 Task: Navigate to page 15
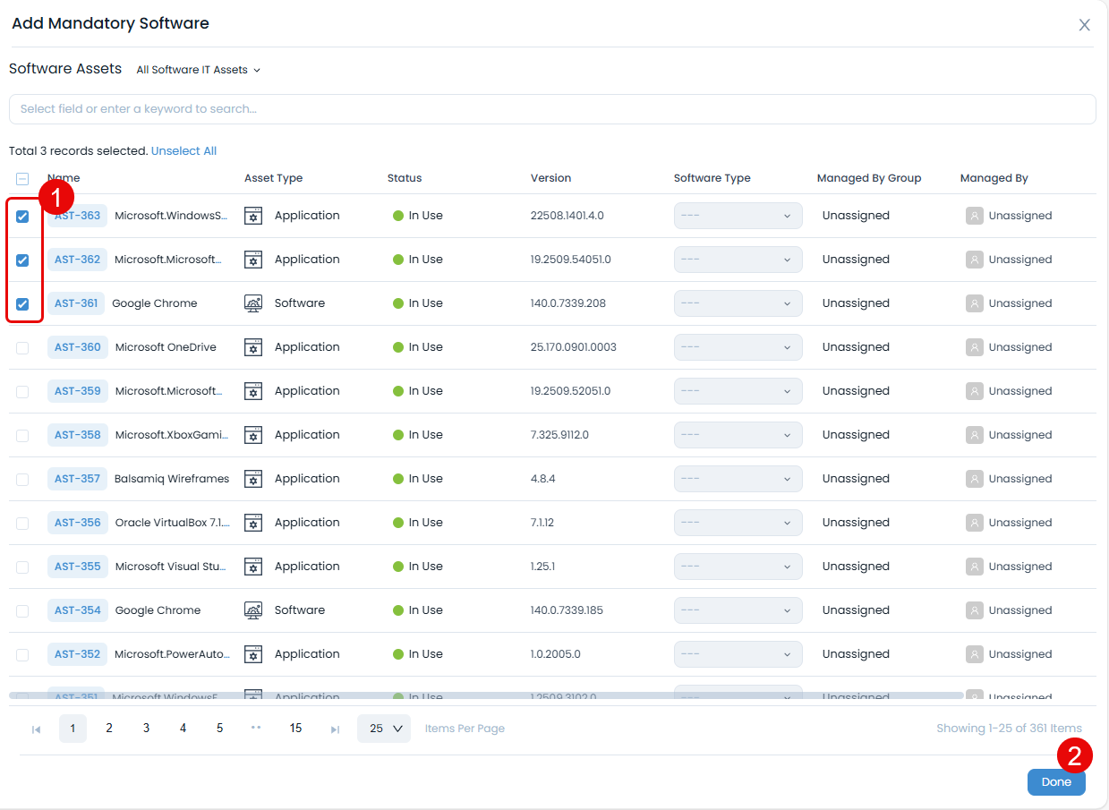(x=295, y=729)
